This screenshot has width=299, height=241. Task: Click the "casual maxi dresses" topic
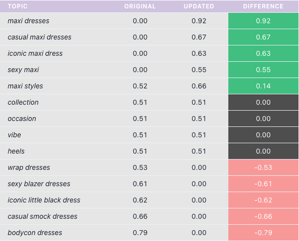coord(40,37)
